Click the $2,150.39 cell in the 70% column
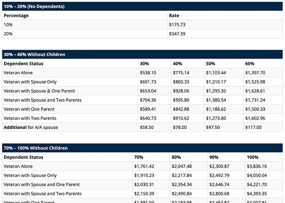 point(144,194)
